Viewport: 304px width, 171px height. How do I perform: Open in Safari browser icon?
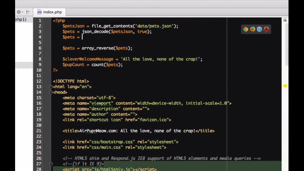tap(259, 29)
